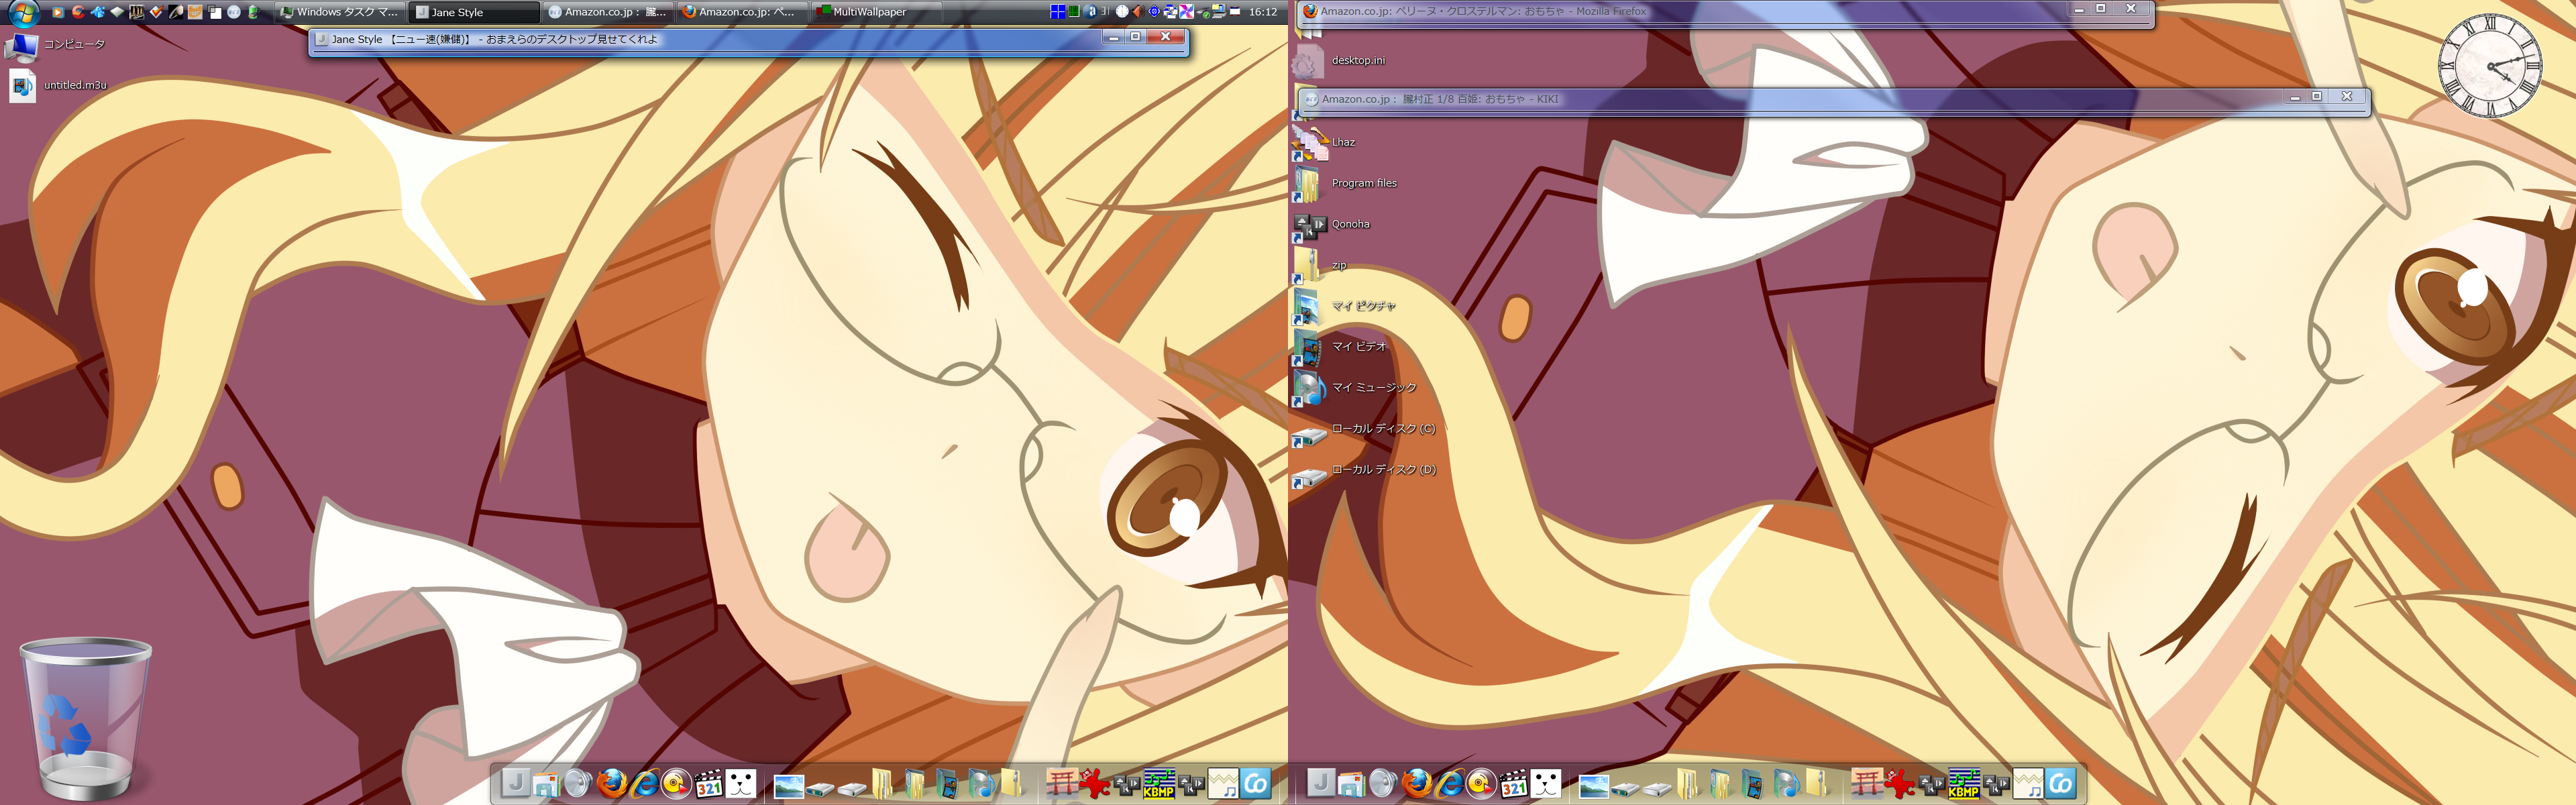
Task: Open the landscape picture icon in left-screen dock
Action: [x=789, y=786]
